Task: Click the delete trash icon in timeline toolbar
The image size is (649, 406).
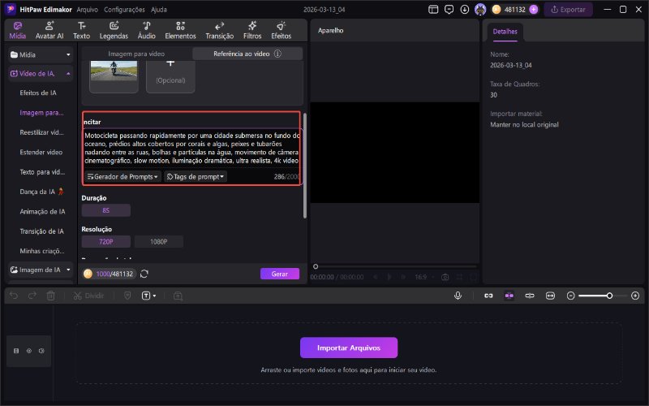Action: [x=50, y=296]
